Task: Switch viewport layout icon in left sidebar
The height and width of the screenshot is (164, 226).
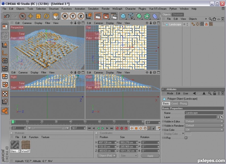Action: pos(5,26)
